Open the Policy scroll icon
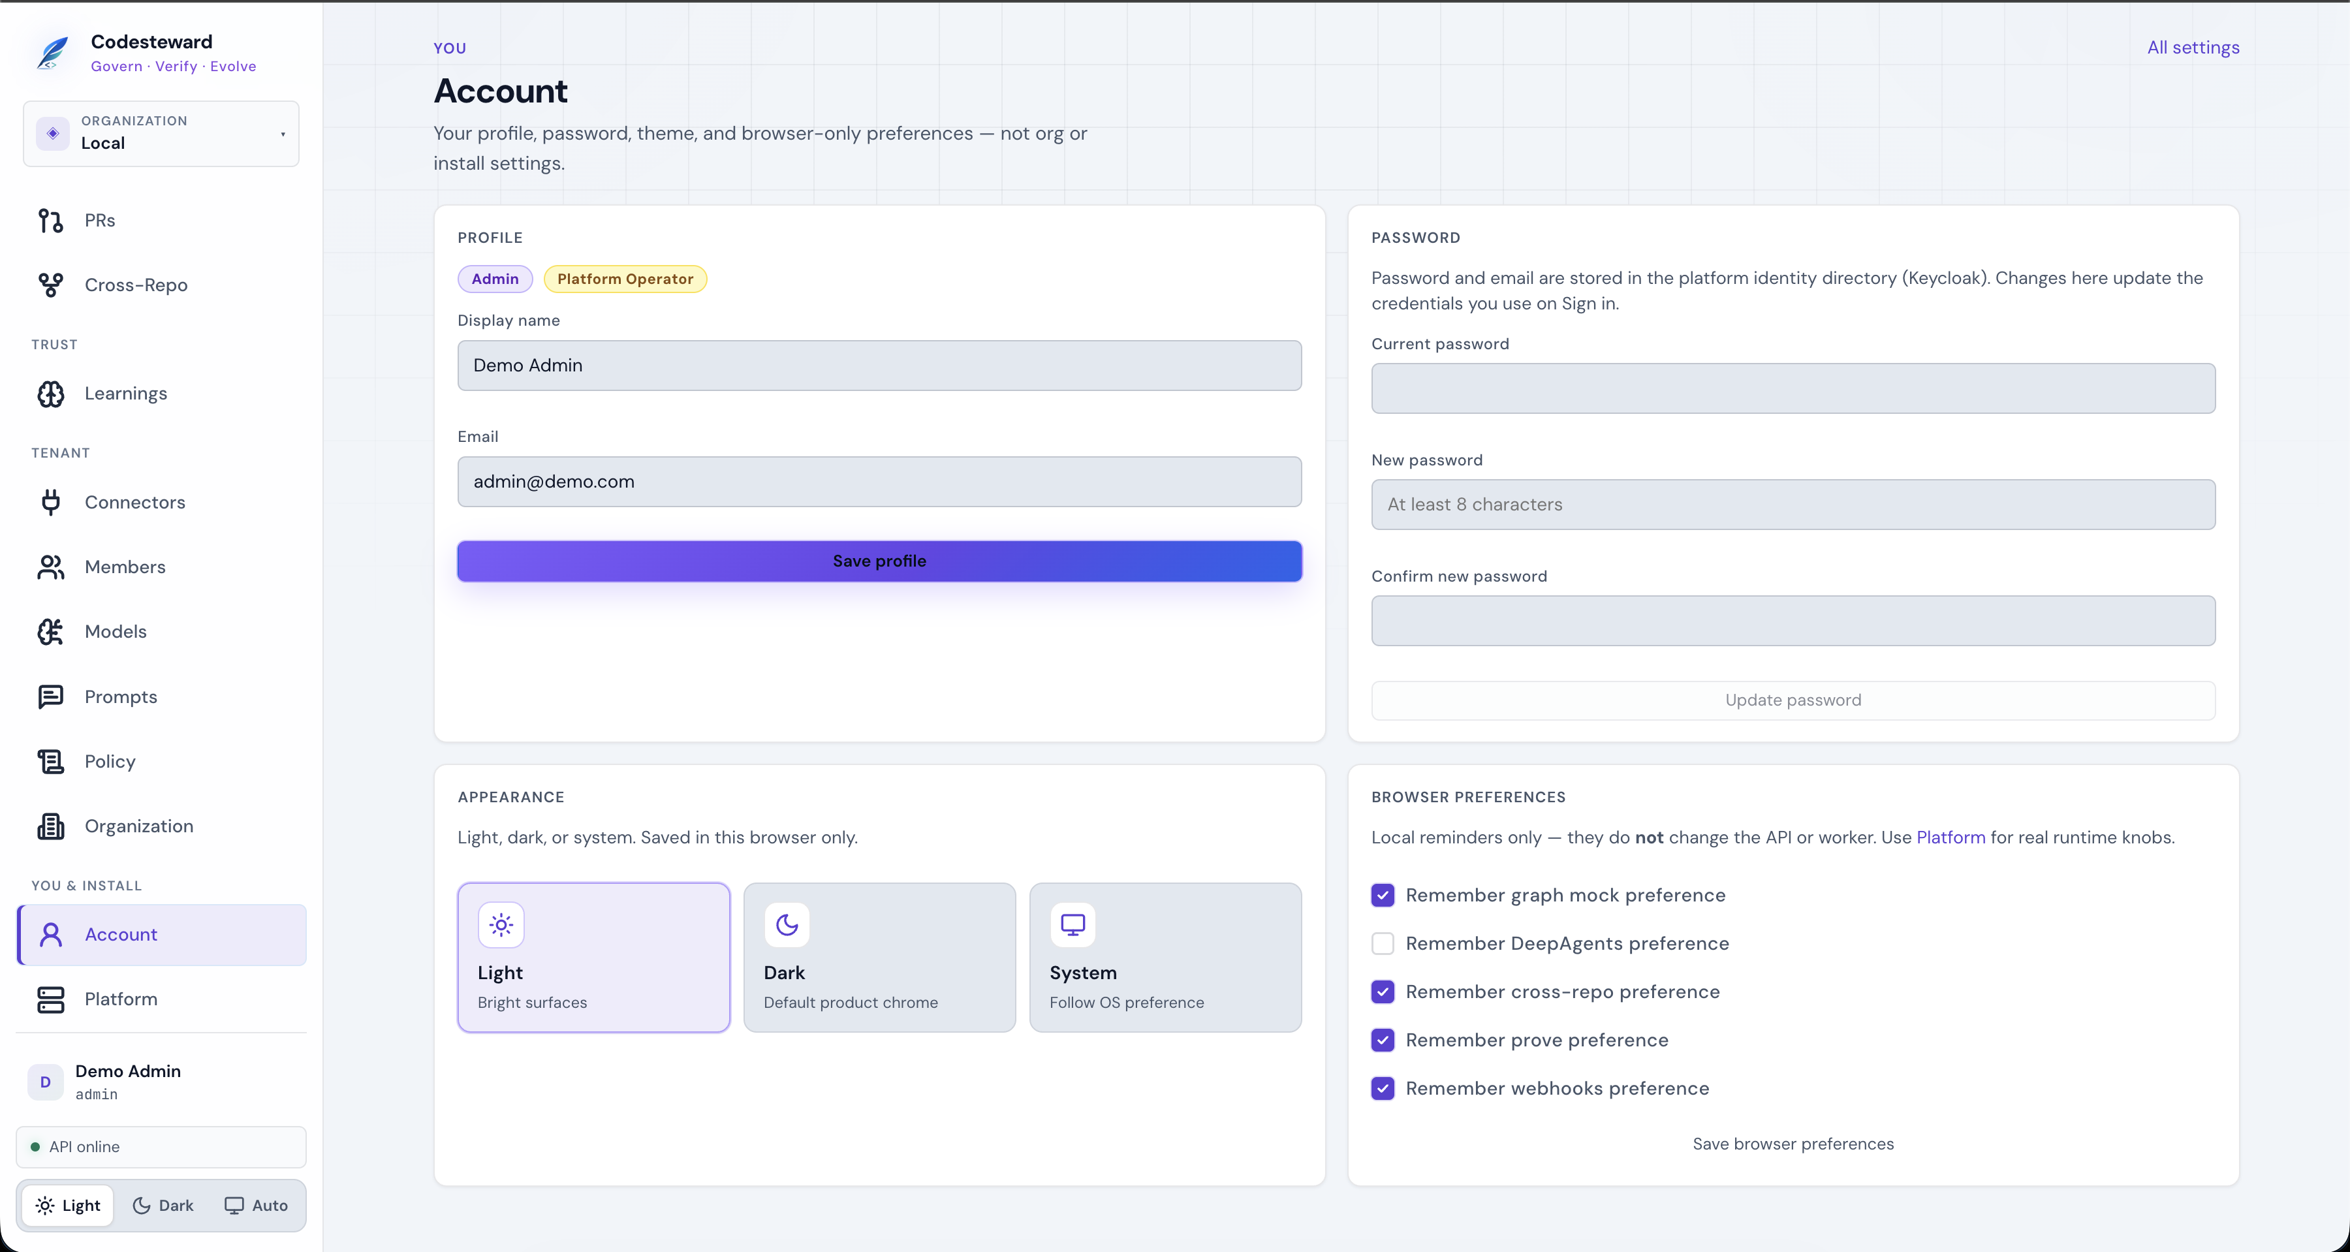This screenshot has width=2350, height=1252. click(50, 761)
